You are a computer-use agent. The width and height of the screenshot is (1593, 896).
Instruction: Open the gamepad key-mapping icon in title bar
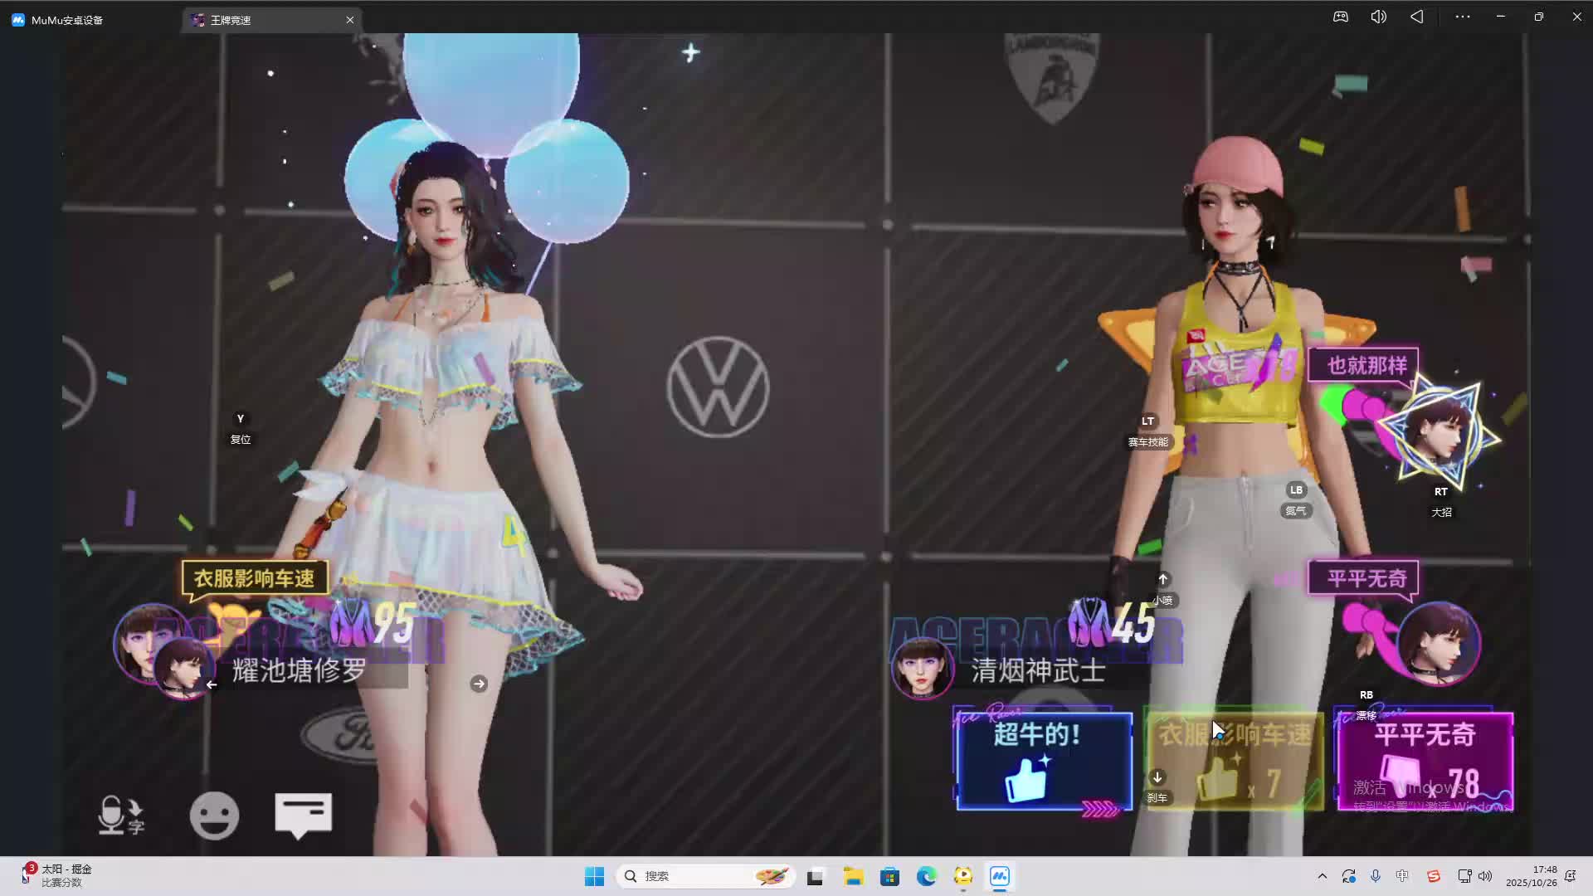click(1340, 17)
